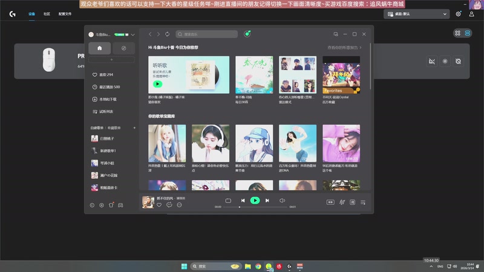This screenshot has height=272, width=484.
Task: Add a sidebar tab via dashed plus box
Action: (111, 59)
